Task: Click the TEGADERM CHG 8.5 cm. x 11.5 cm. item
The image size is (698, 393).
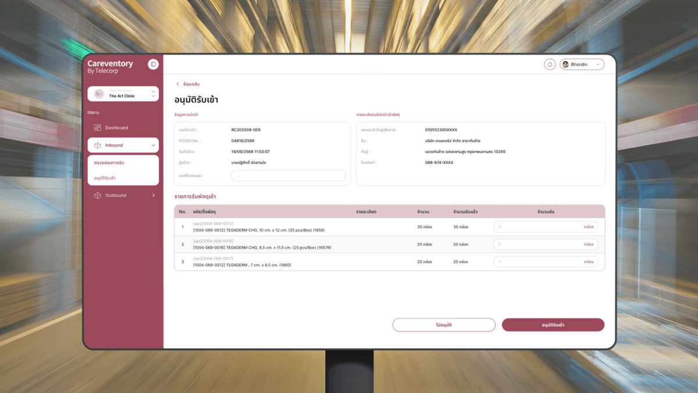Action: tap(262, 248)
